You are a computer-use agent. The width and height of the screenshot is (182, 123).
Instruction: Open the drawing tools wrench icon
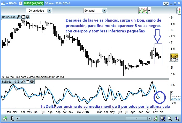156,118
